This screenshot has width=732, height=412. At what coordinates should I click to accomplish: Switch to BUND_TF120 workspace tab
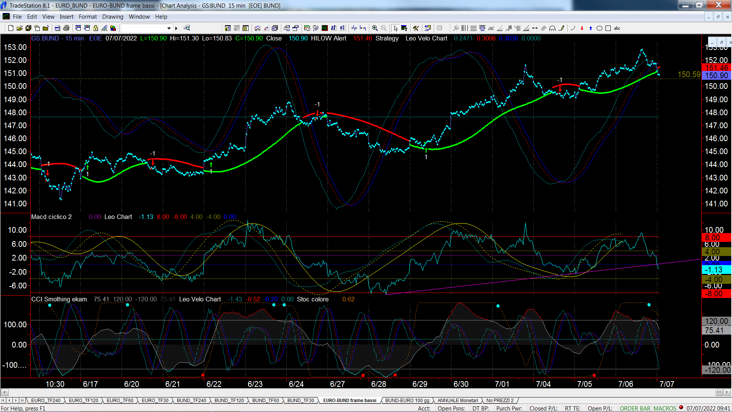point(229,400)
